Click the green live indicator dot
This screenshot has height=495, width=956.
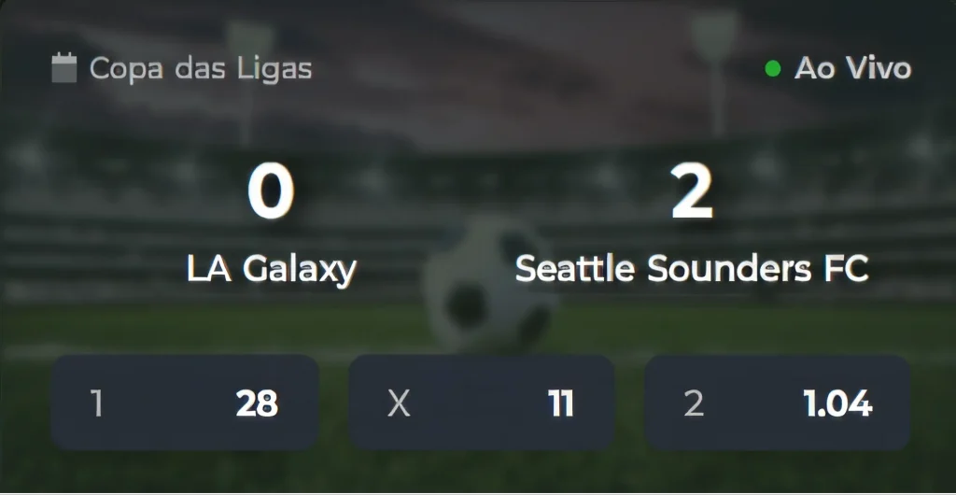[772, 68]
